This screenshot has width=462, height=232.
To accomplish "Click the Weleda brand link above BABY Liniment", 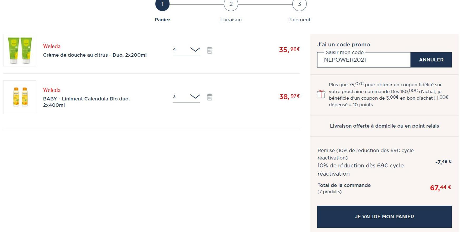I will [x=52, y=90].
